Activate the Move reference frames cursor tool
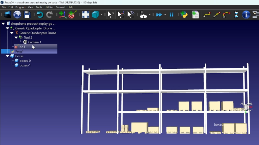The width and height of the screenshot is (259, 145). click(121, 15)
